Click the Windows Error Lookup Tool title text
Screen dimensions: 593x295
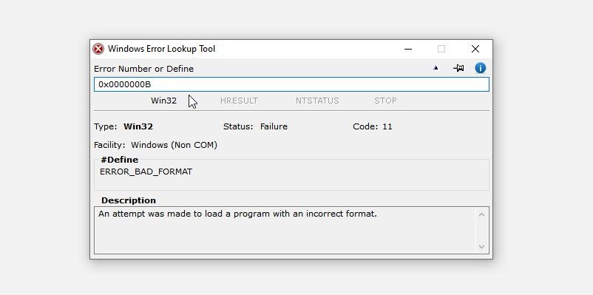point(161,49)
